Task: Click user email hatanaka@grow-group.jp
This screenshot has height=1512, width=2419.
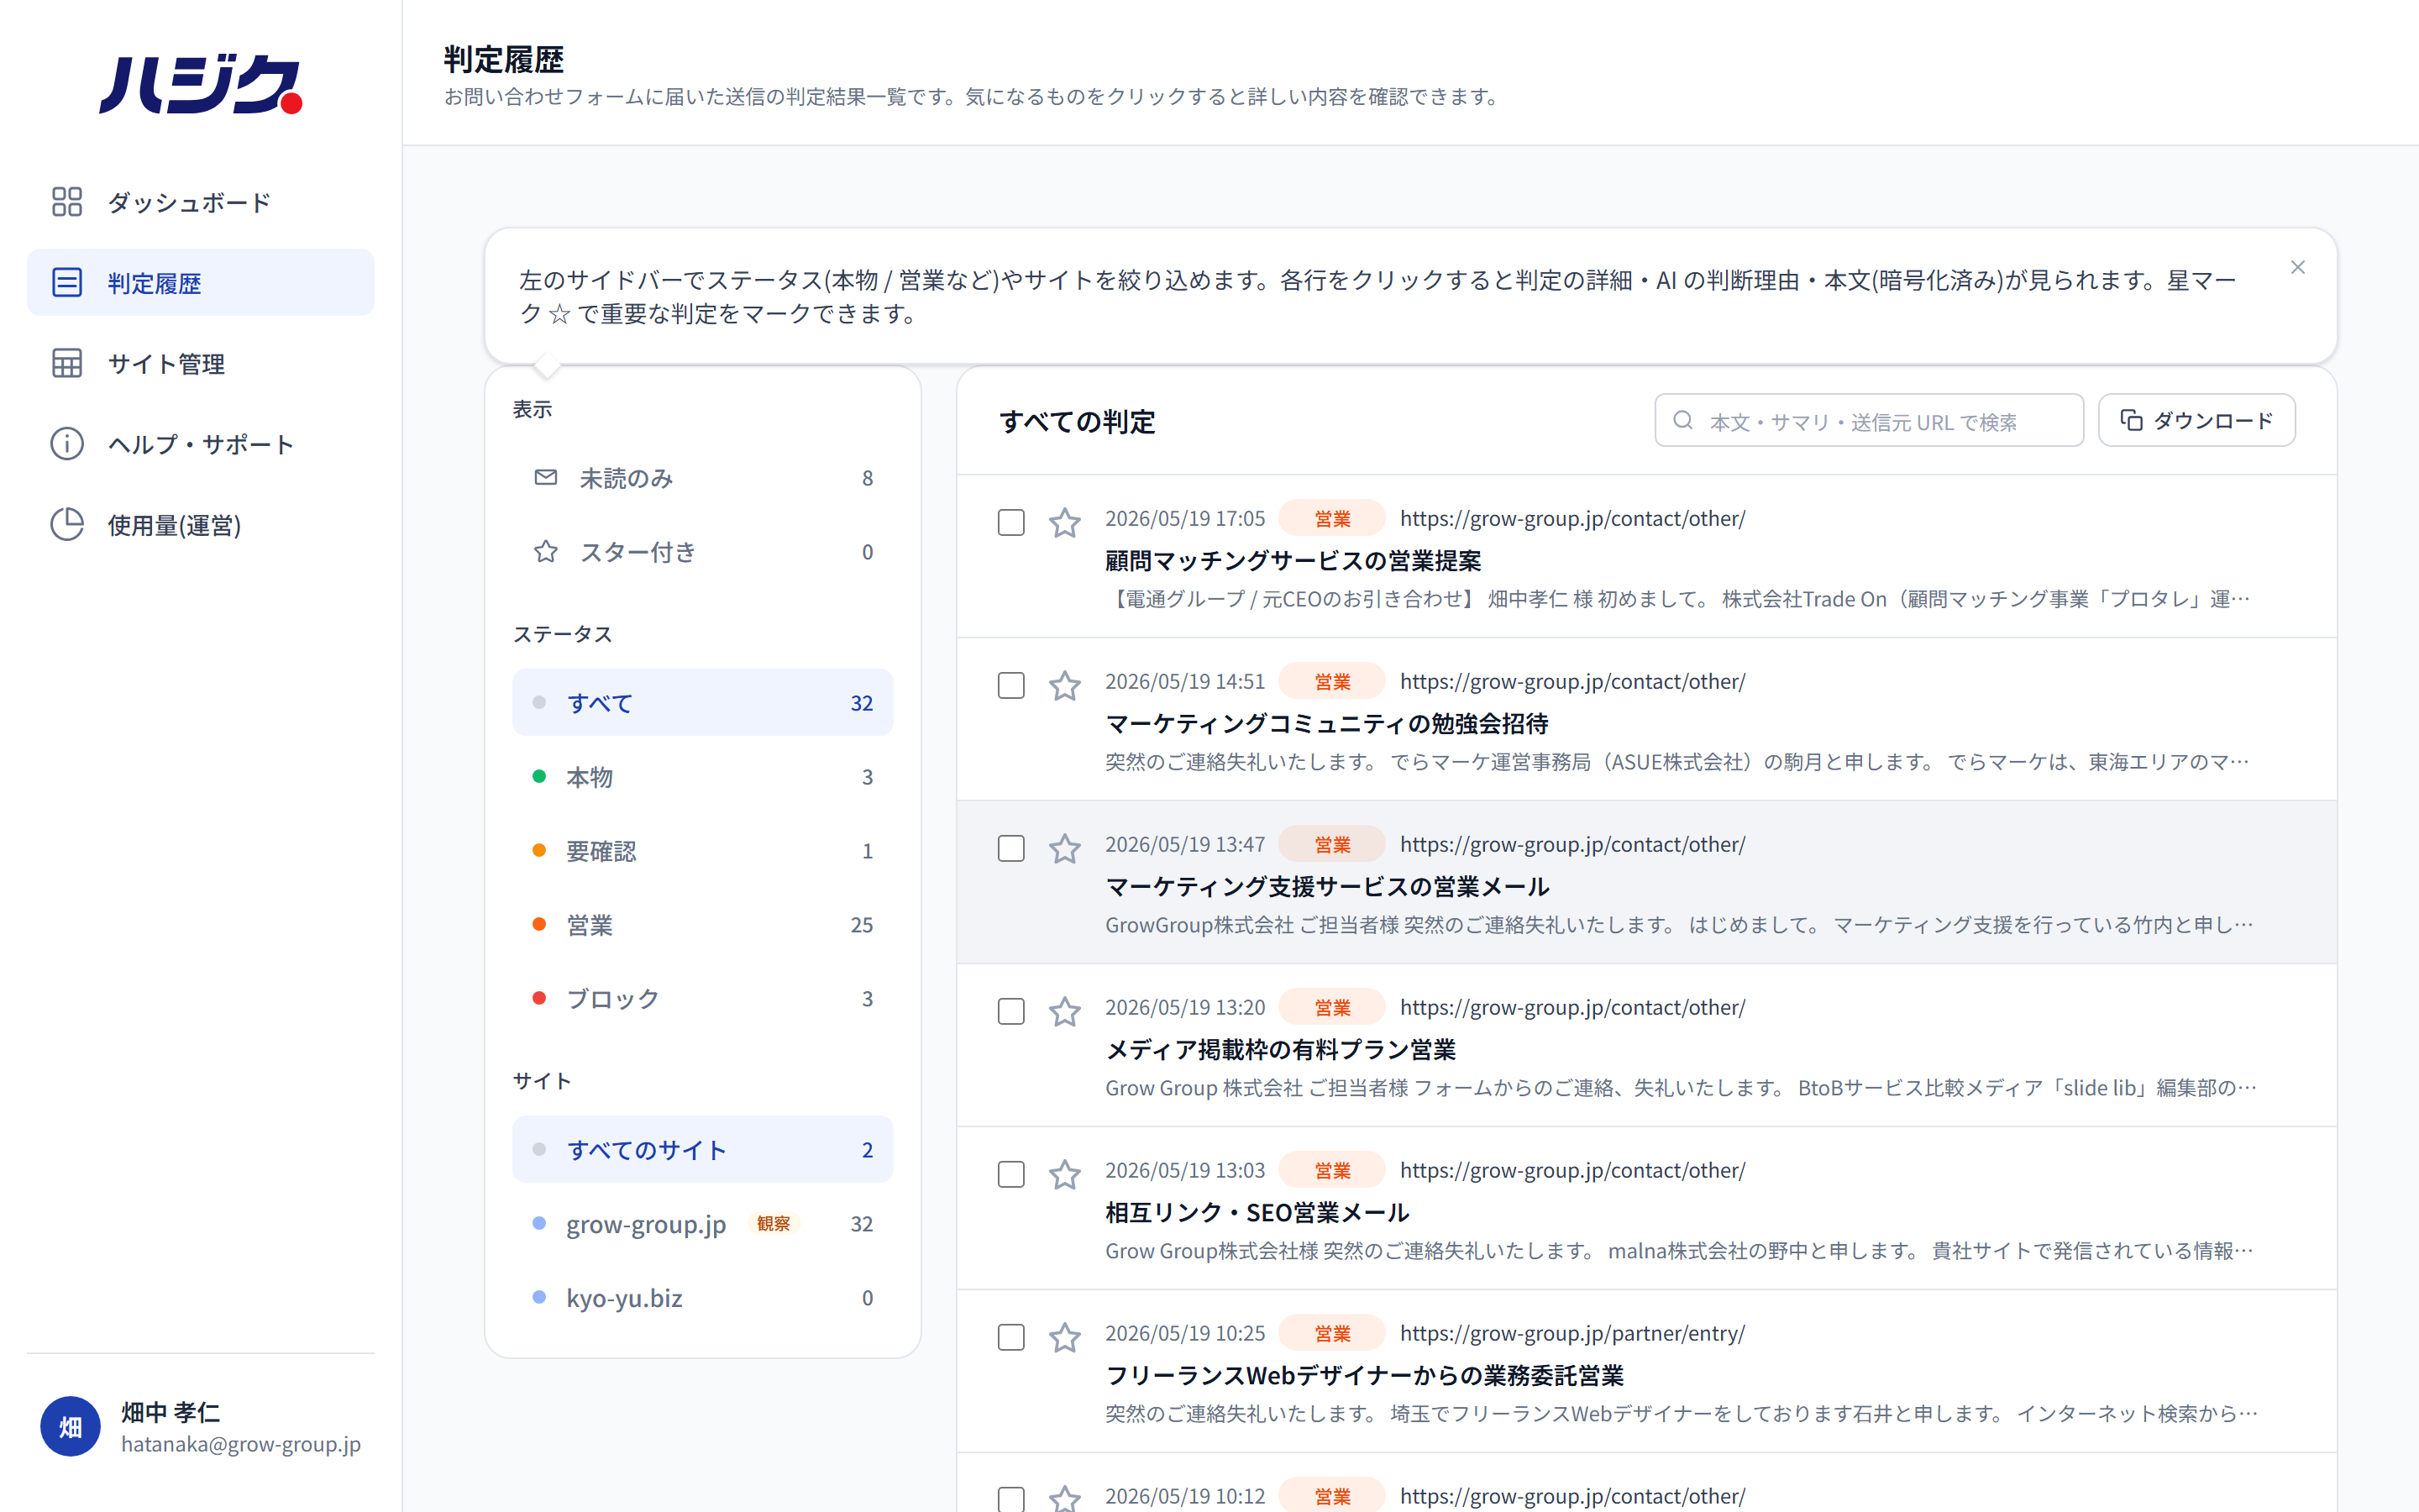Action: click(x=241, y=1444)
